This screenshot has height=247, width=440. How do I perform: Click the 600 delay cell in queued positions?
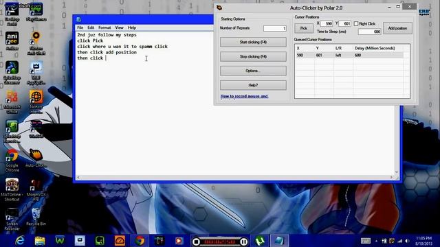tap(357, 56)
